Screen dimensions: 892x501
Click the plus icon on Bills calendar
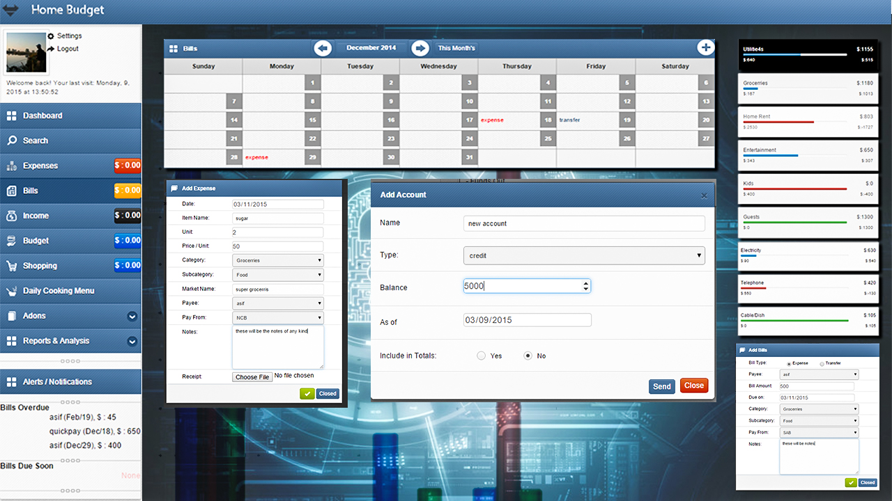(x=705, y=47)
